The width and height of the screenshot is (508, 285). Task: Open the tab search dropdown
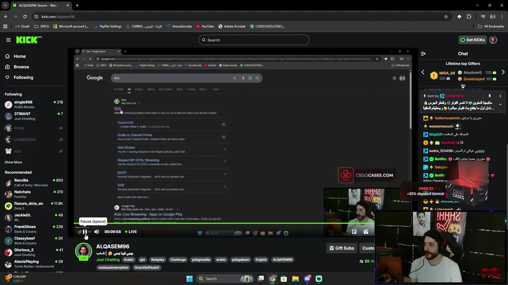coord(5,6)
